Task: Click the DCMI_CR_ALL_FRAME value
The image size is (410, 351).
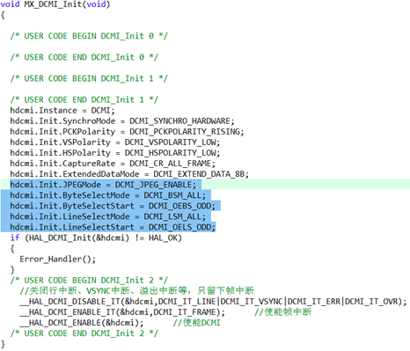Action: (x=171, y=164)
